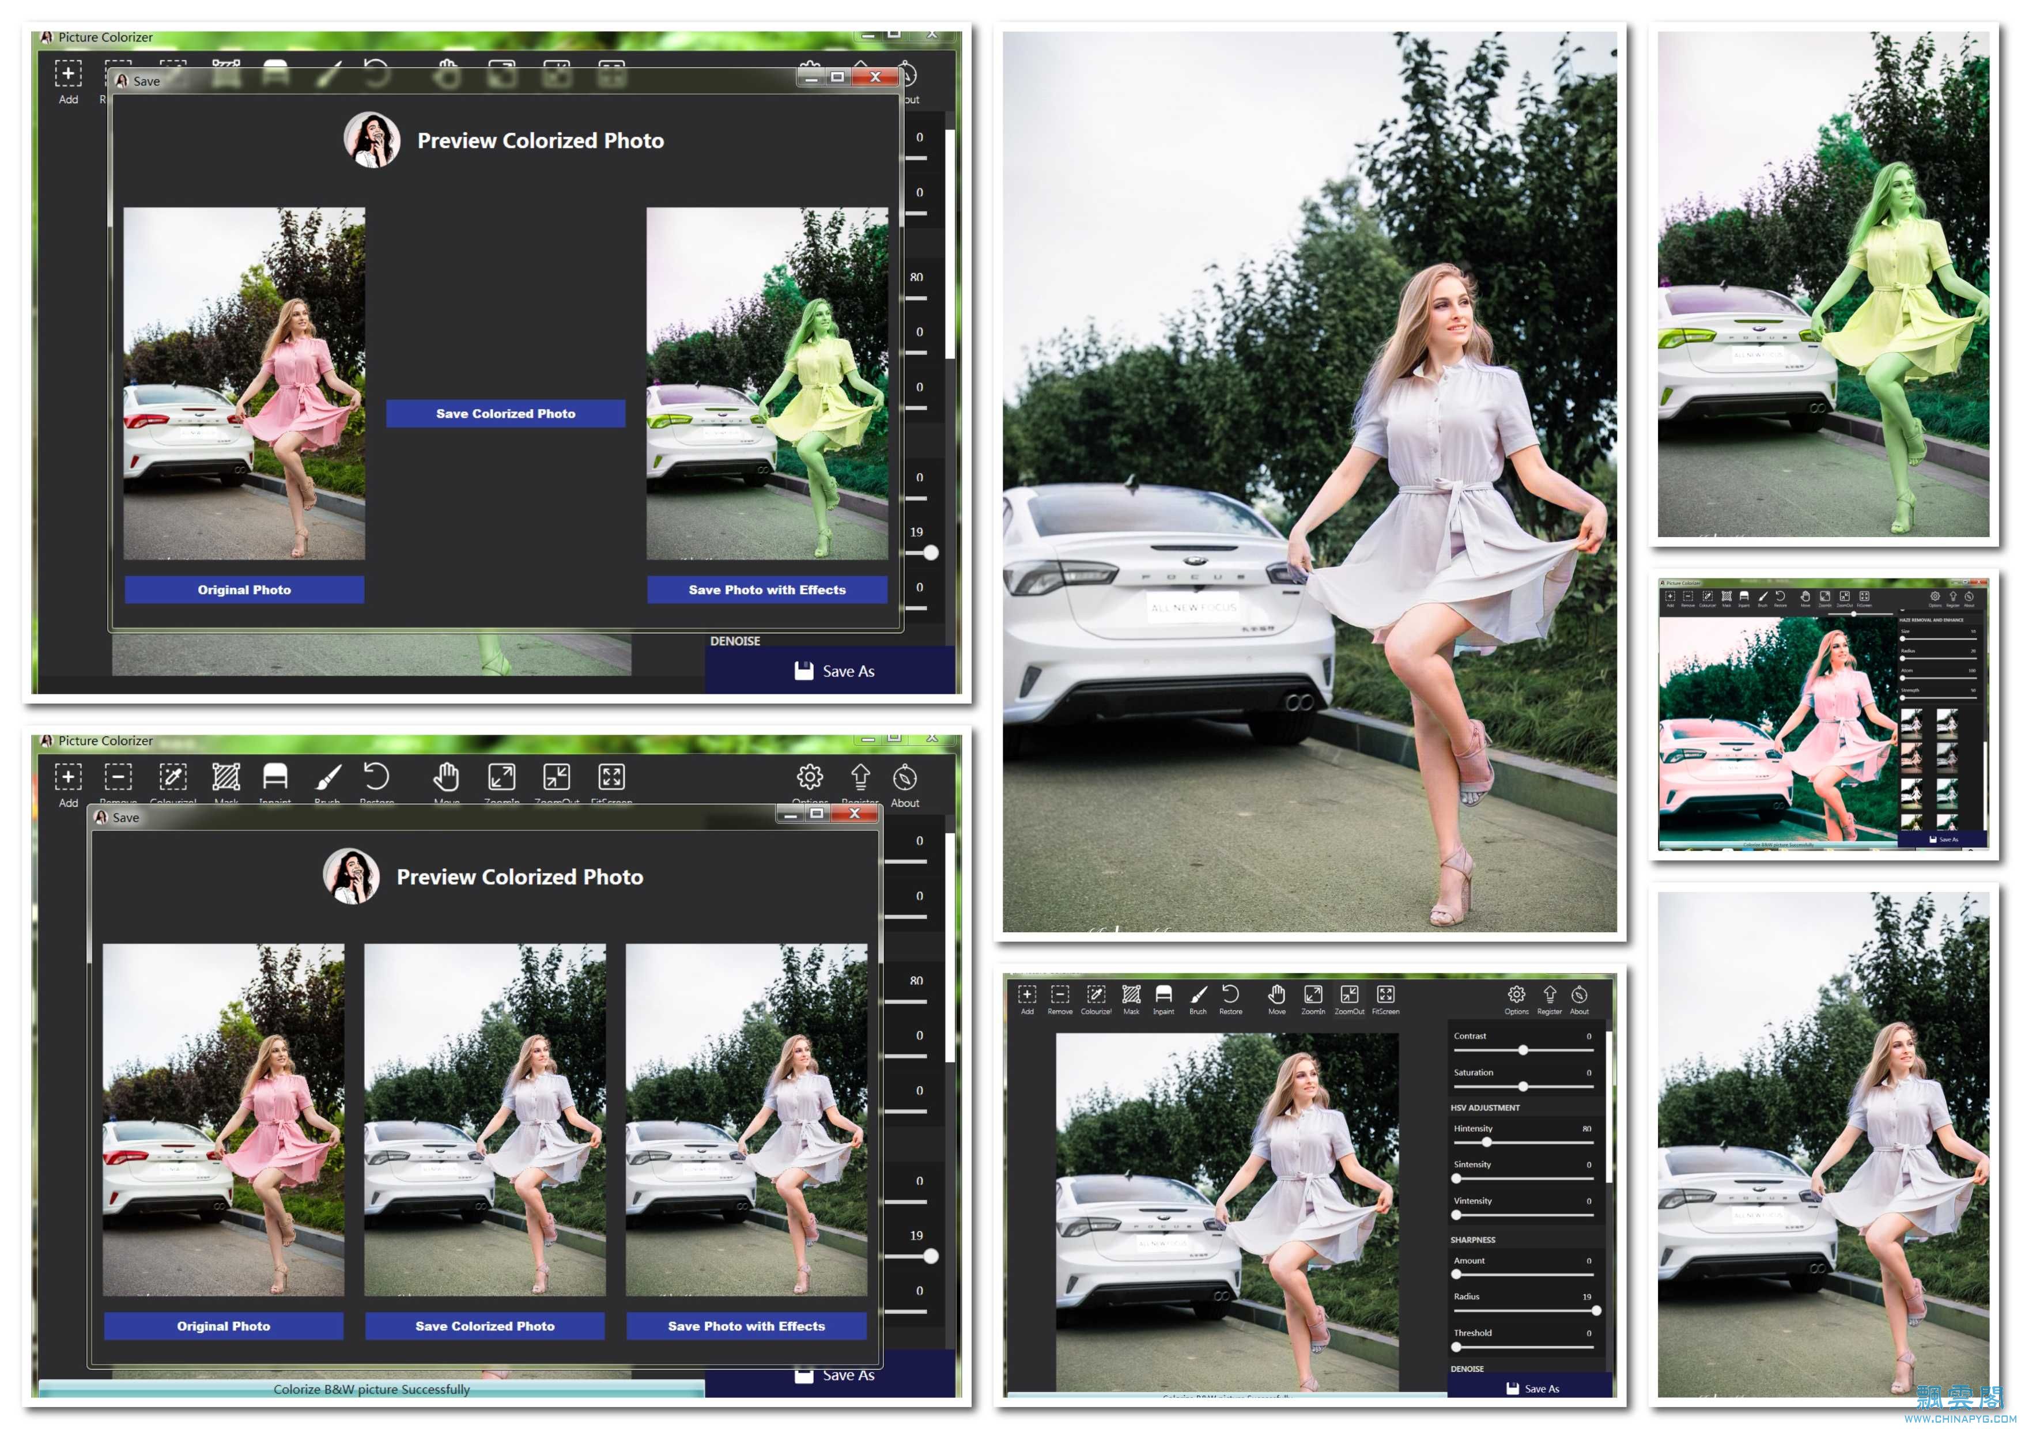Click effects preview above Save Photo with Effects, three-photo dialog
The image size is (2021, 1429).
(x=746, y=1120)
